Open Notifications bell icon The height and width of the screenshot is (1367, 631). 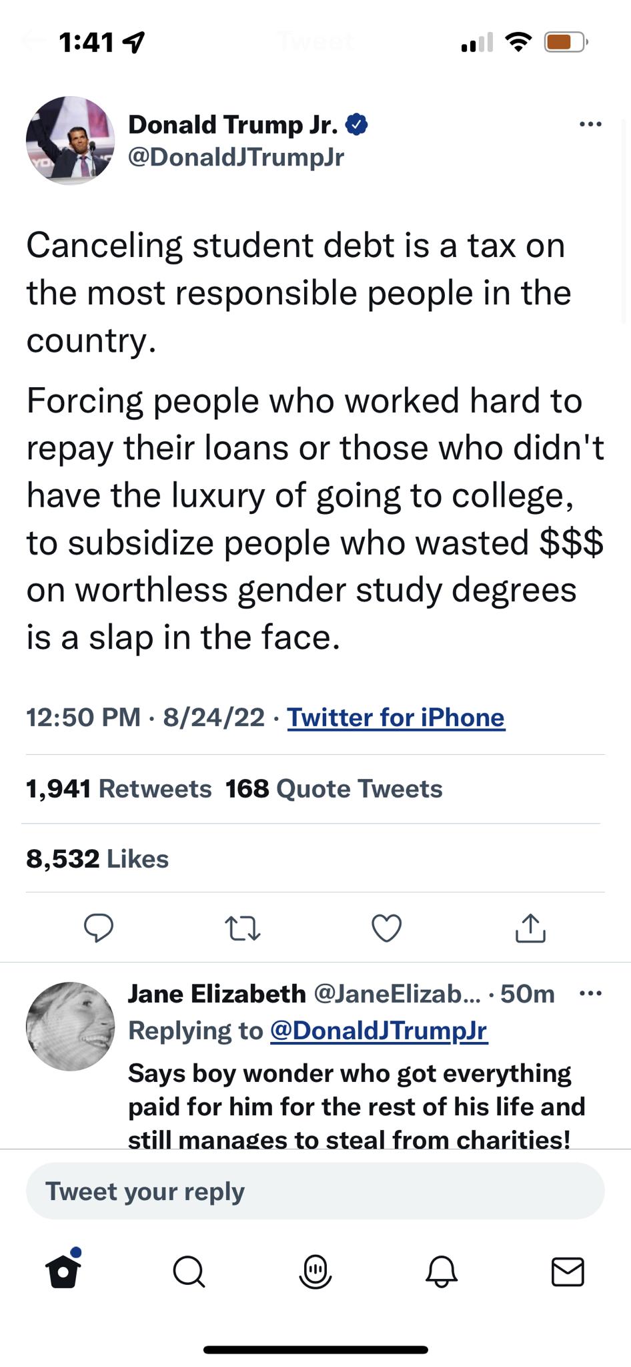pyautogui.click(x=442, y=1271)
